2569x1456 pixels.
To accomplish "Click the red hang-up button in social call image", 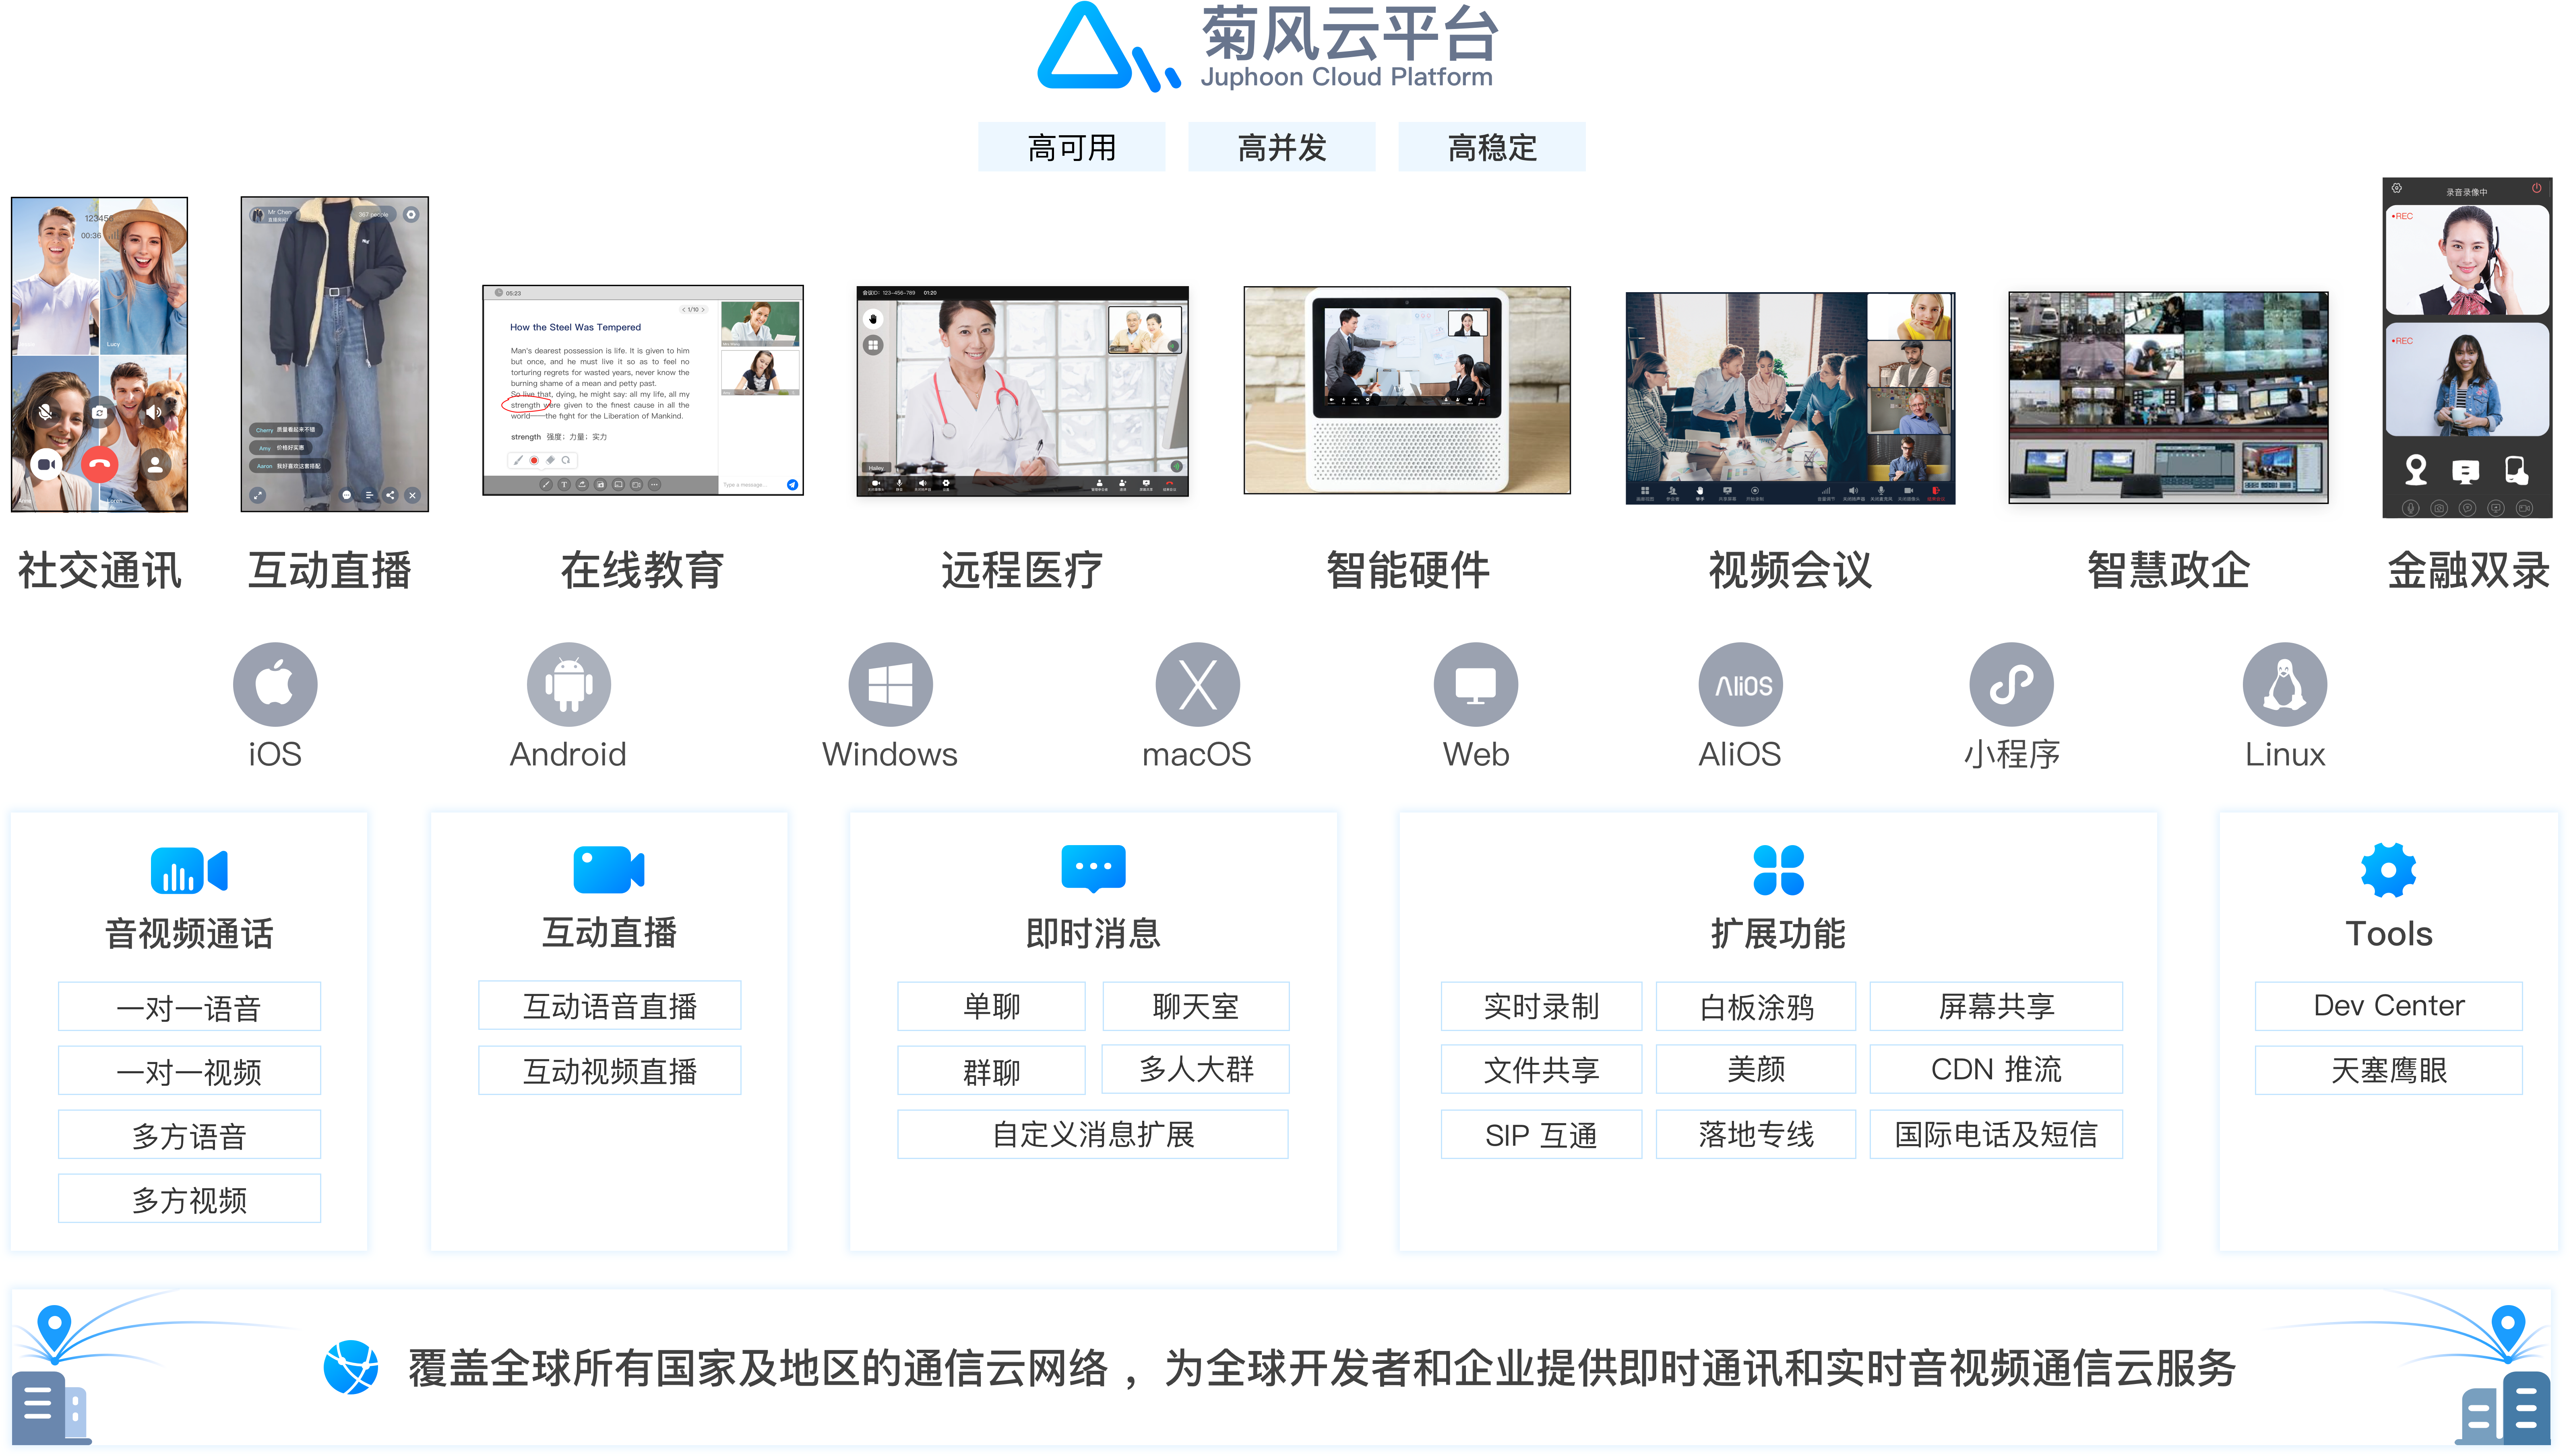I will point(99,464).
